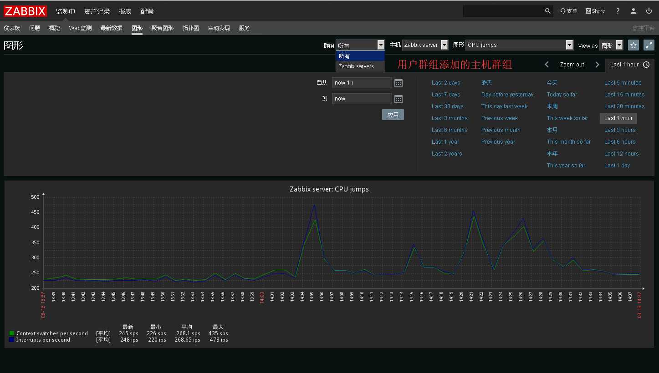Select Zabbix servers in group list
This screenshot has width=659, height=373.
360,66
